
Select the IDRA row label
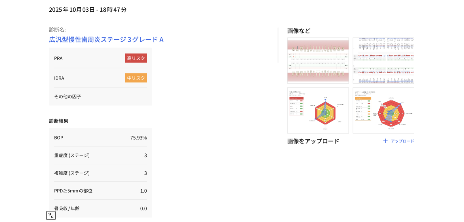pos(59,78)
